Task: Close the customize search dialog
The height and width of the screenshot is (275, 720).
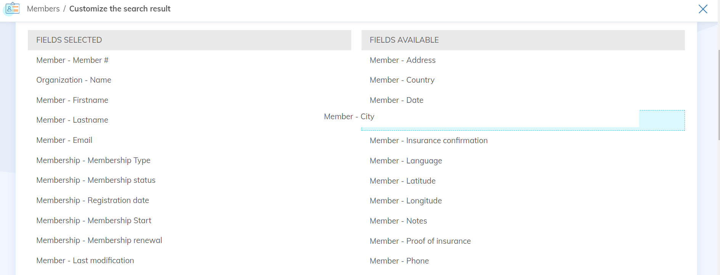Action: click(x=702, y=9)
